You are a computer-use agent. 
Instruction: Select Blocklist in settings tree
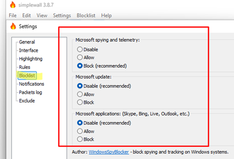tap(27, 75)
